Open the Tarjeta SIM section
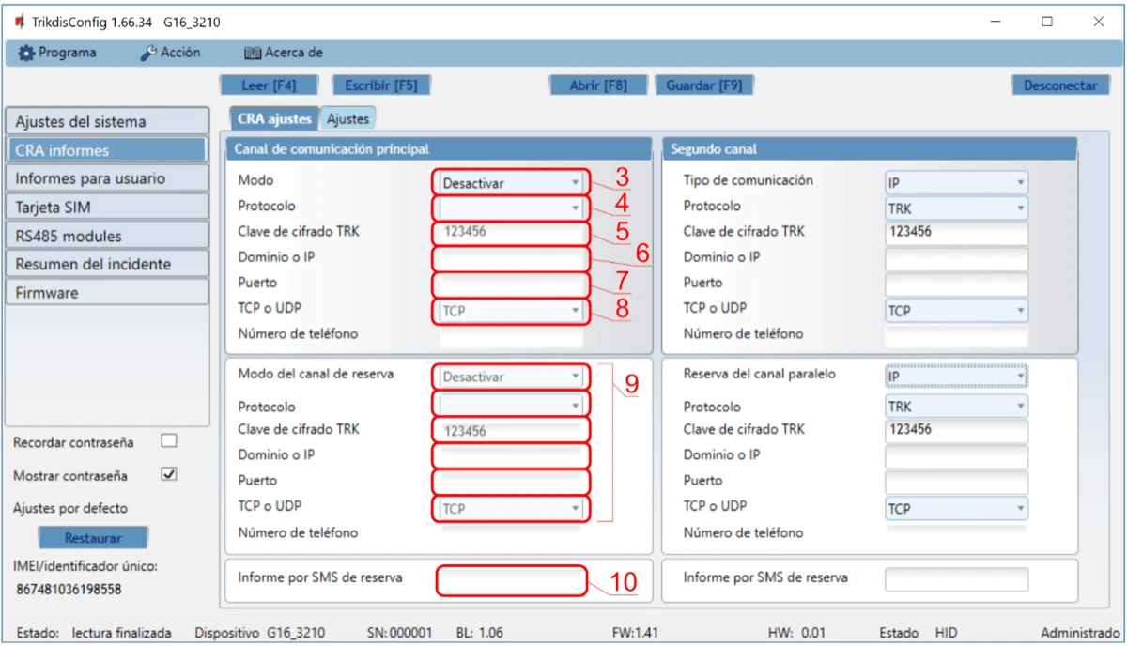Screen dimensions: 1127x646 (106, 208)
